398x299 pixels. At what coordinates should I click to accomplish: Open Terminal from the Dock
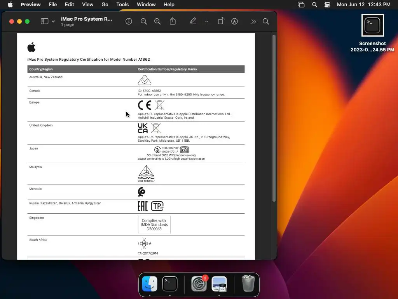coord(170,284)
